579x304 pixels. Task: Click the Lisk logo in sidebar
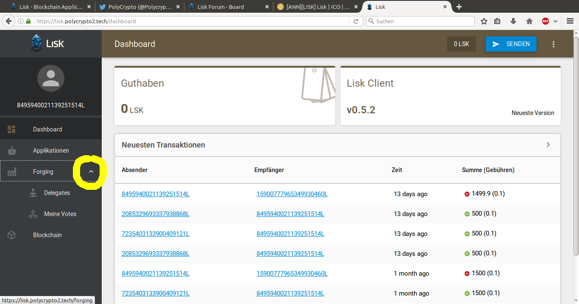(x=47, y=43)
